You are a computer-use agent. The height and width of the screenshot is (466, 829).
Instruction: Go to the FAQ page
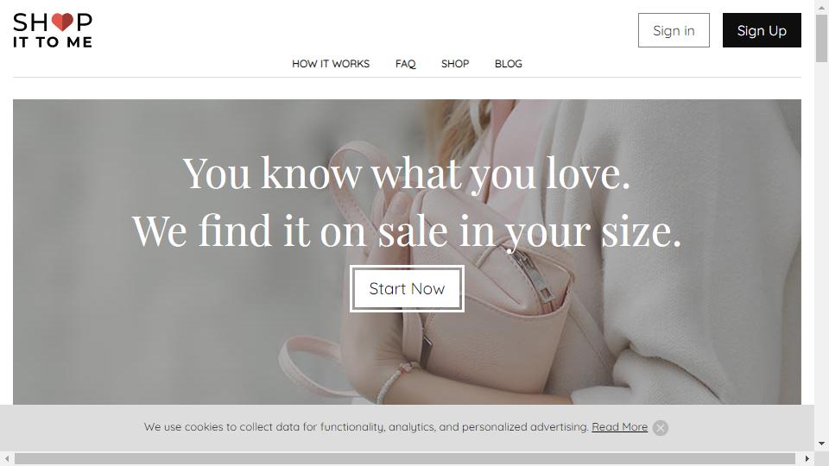(x=406, y=63)
